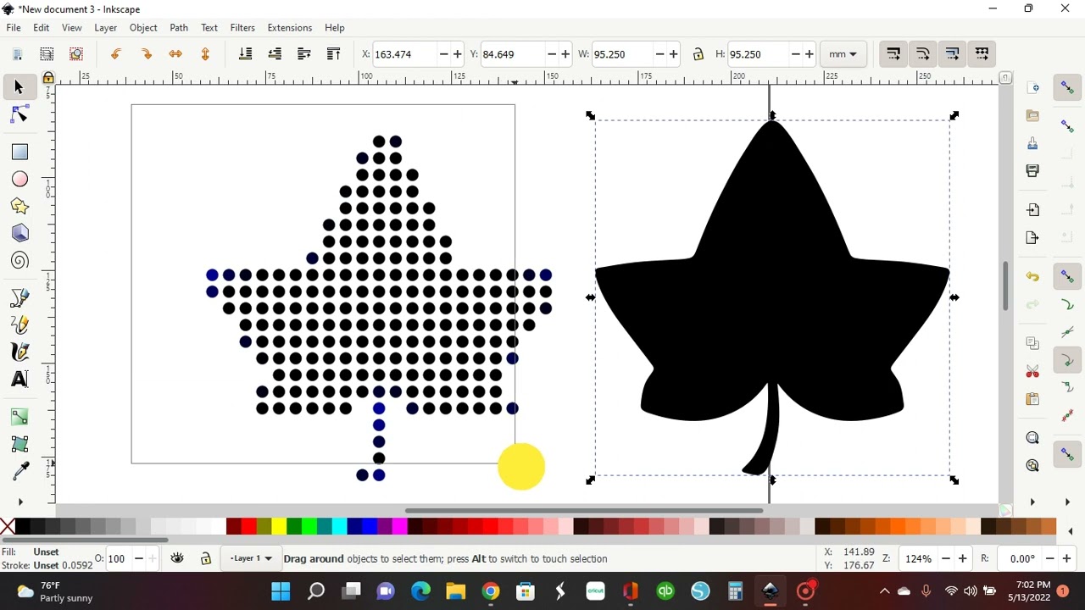Select the Selector arrow tool
The image size is (1085, 610).
[19, 87]
